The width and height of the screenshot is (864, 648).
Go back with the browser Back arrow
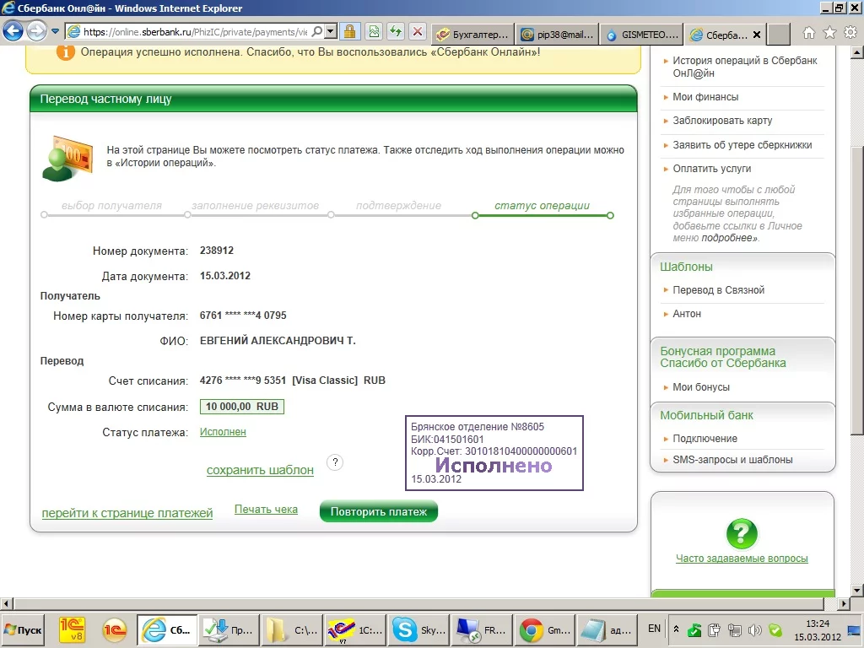click(x=13, y=31)
